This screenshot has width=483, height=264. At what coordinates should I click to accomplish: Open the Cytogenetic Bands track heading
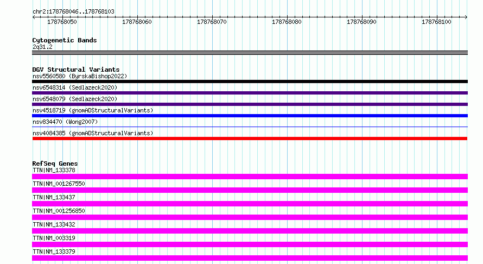coord(65,40)
